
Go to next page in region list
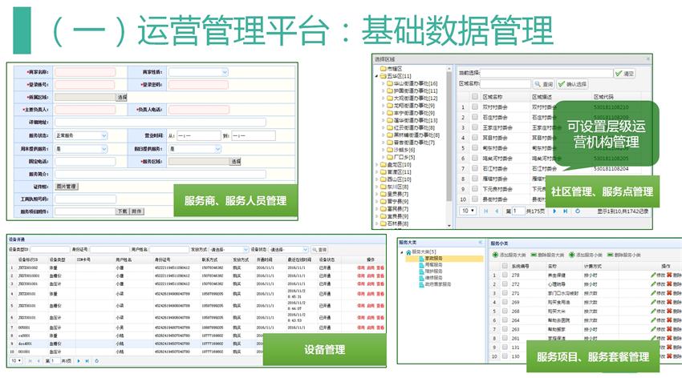556,211
